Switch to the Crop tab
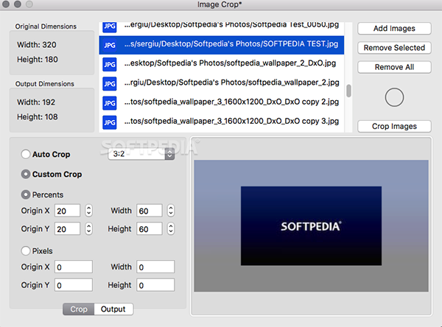442x327 pixels. click(79, 309)
